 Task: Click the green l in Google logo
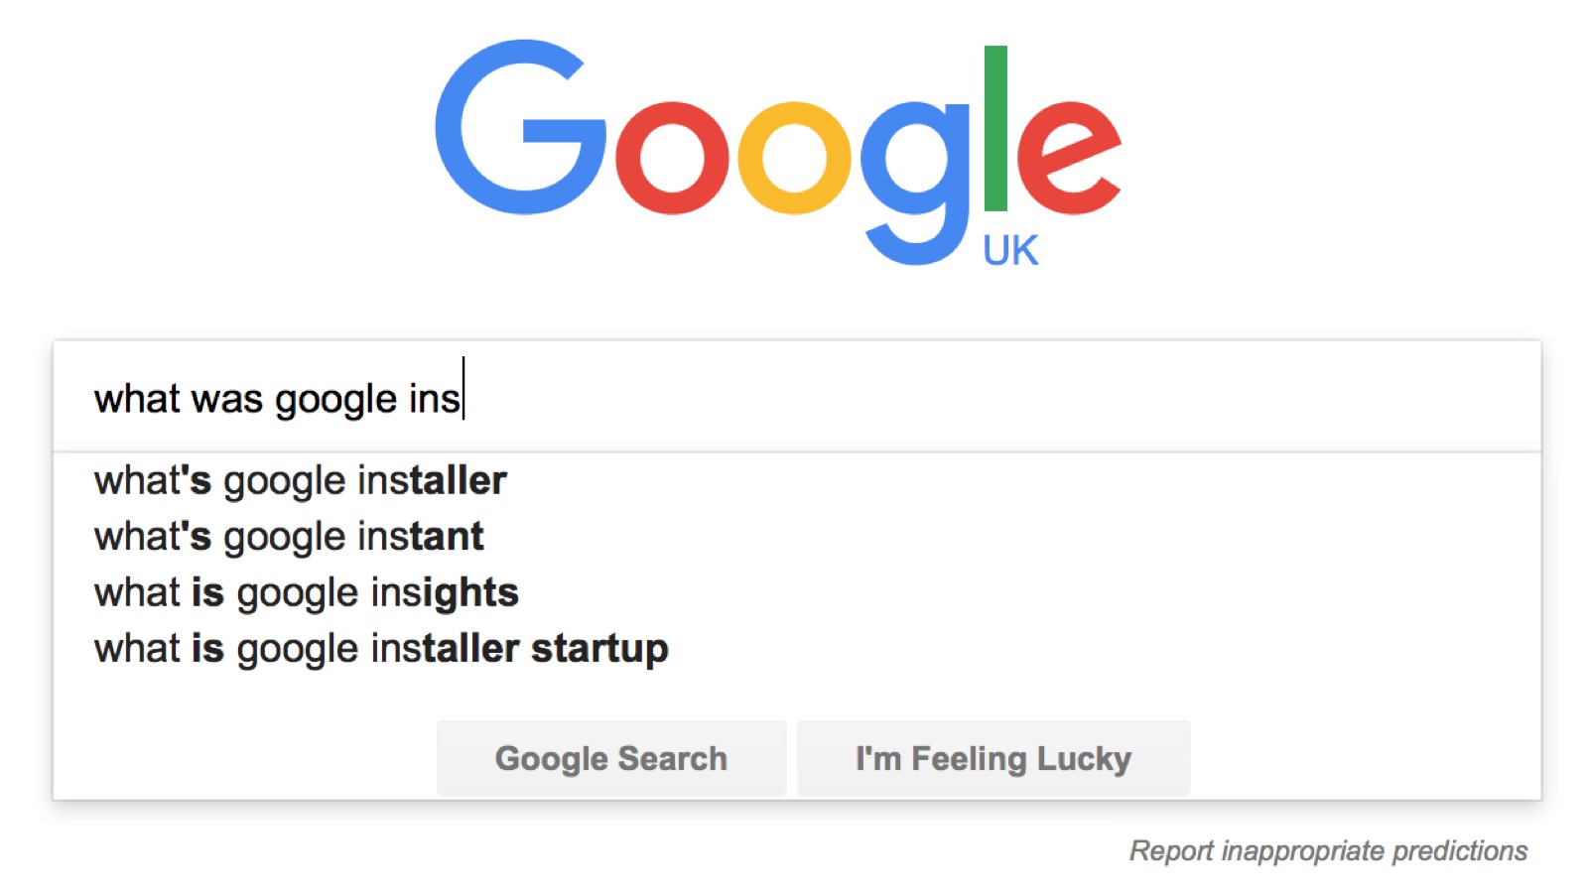tap(995, 128)
